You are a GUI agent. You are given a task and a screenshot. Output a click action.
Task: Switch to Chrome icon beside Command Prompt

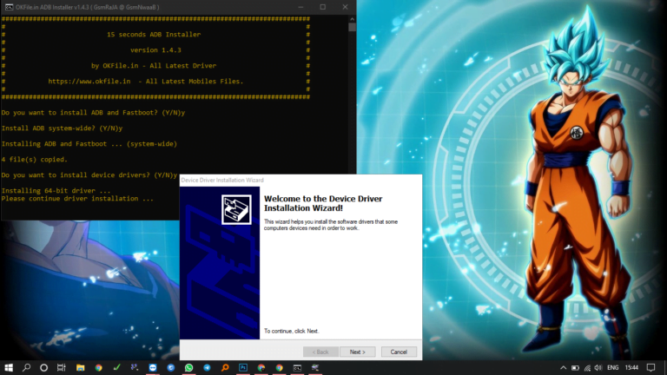[x=279, y=367]
